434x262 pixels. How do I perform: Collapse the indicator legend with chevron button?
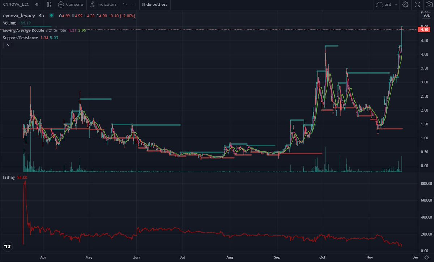pyautogui.click(x=8, y=45)
